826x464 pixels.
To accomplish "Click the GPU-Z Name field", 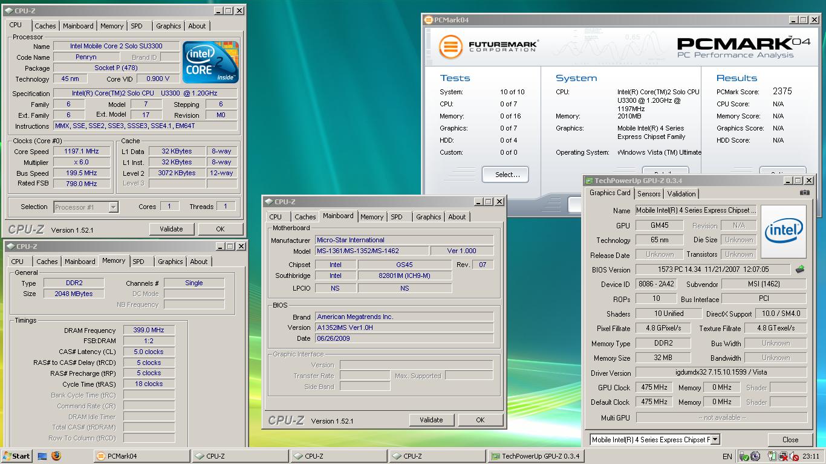I will (x=696, y=210).
